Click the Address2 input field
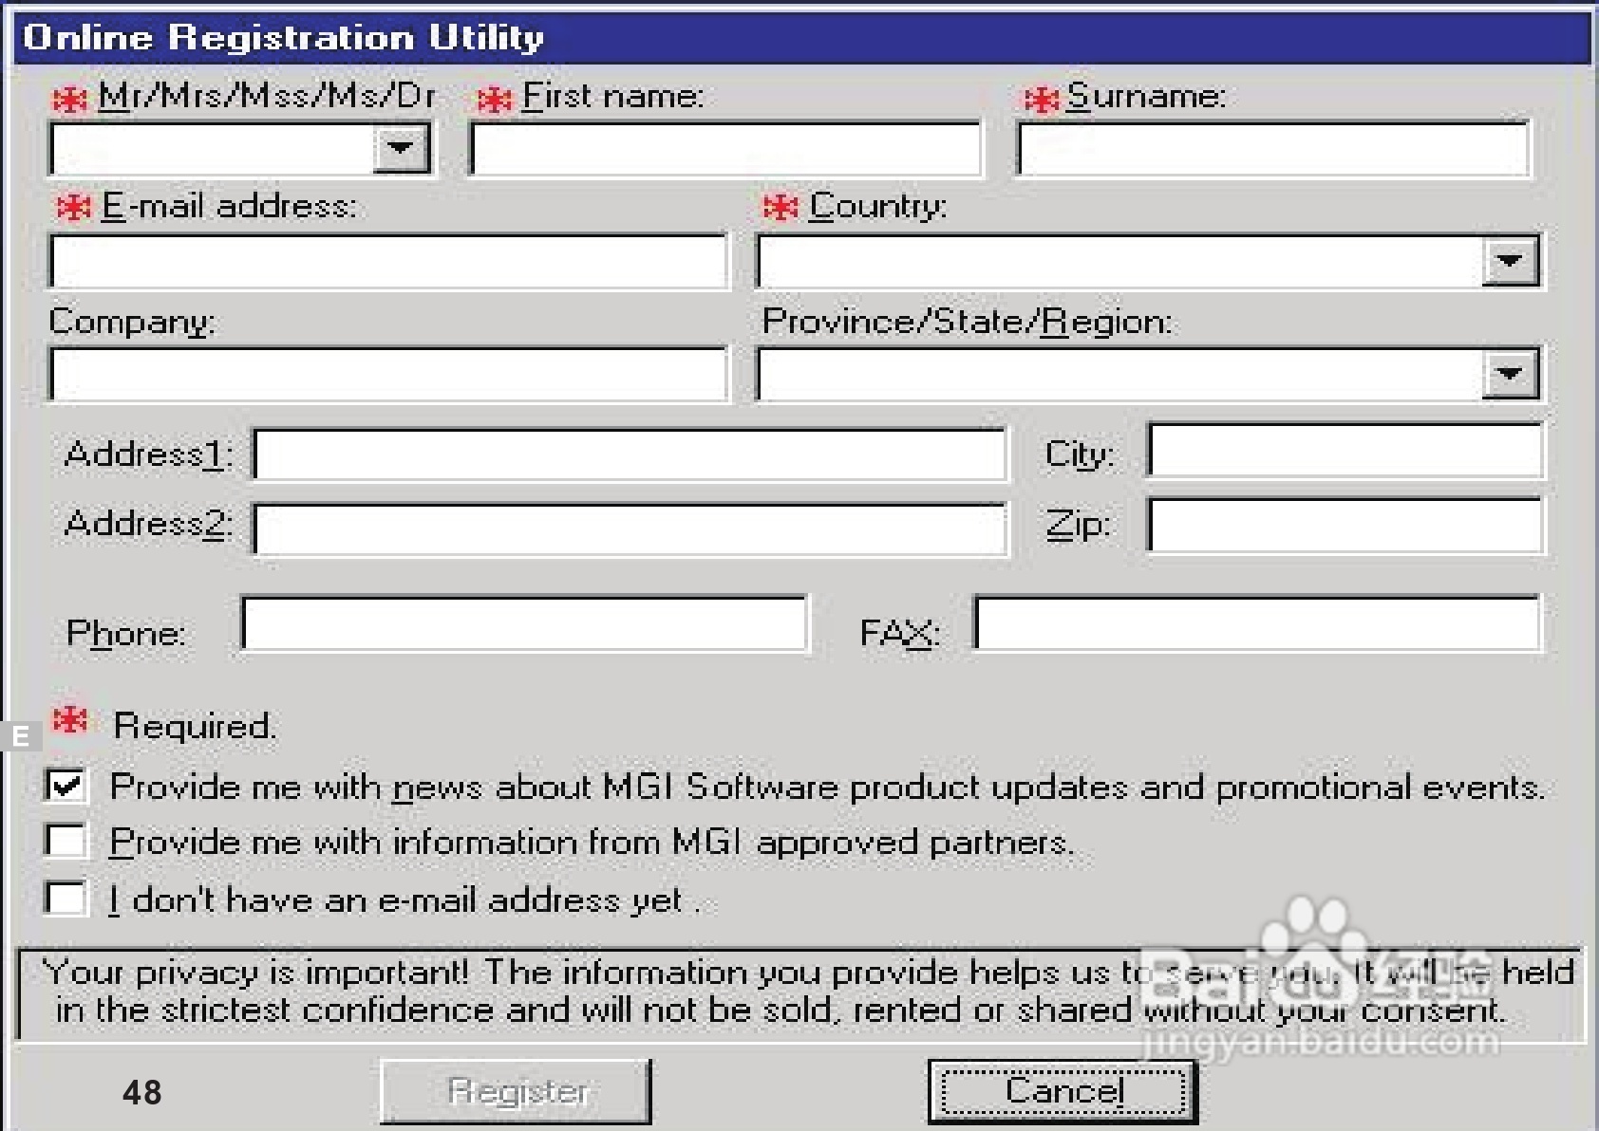Image resolution: width=1599 pixels, height=1131 pixels. coord(630,528)
